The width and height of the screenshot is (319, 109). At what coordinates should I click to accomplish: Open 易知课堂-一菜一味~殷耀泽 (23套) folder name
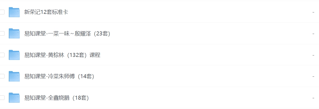pyautogui.click(x=67, y=34)
